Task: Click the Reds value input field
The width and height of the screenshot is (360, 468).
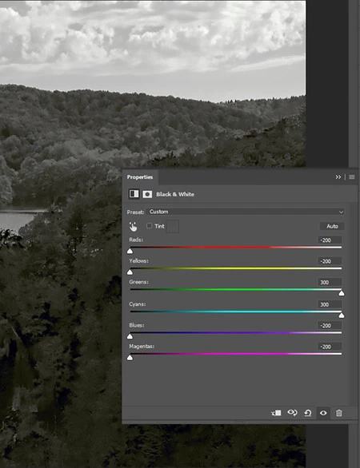Action: (330, 240)
